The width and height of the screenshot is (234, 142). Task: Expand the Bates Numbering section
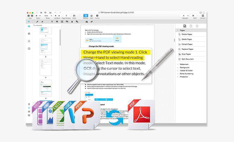(178, 74)
